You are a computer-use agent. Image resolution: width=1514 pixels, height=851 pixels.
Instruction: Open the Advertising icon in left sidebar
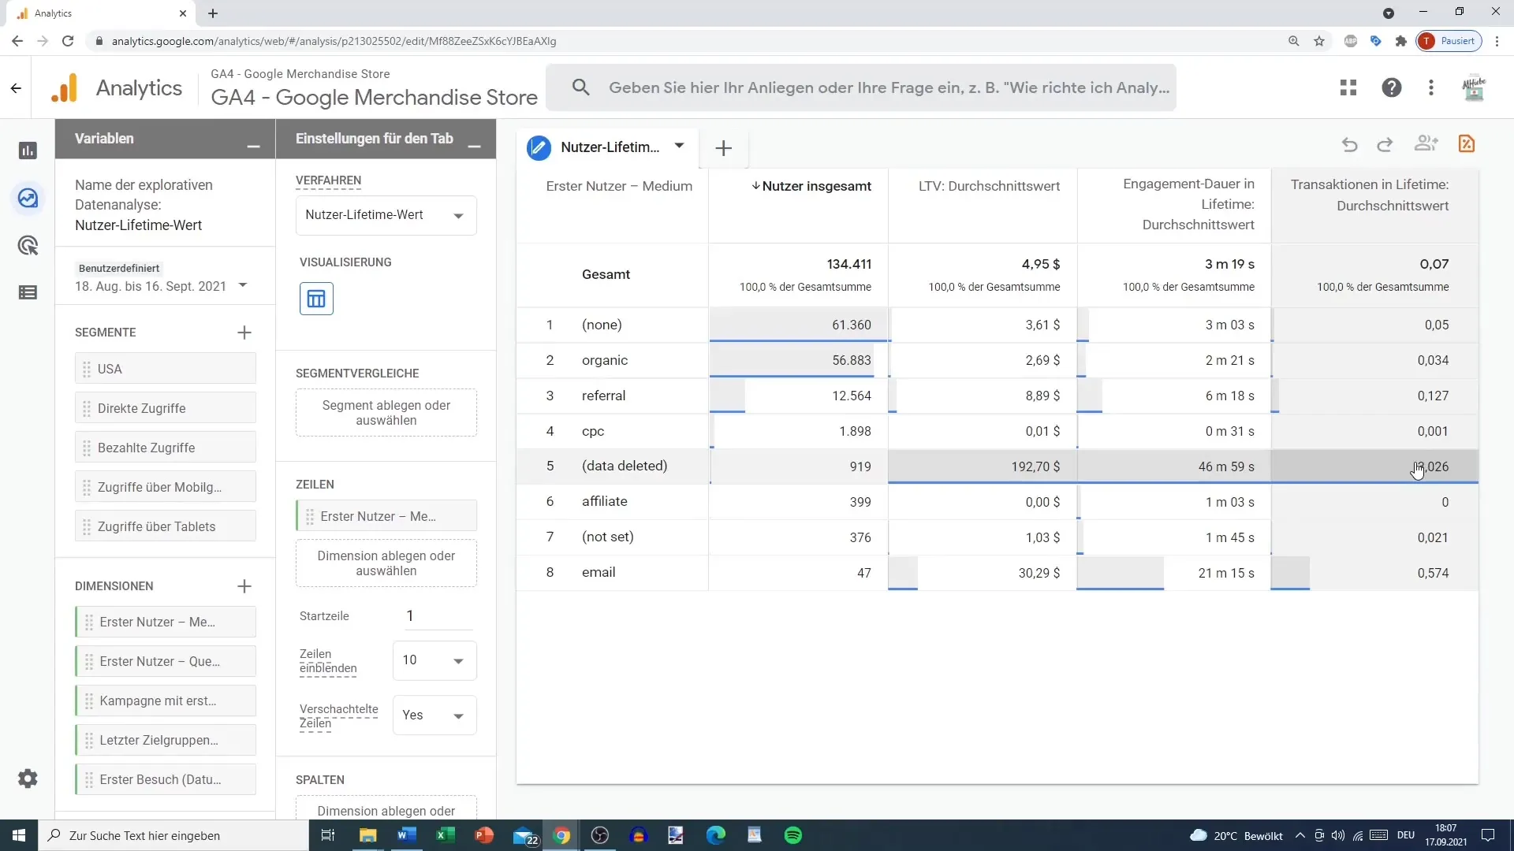(28, 245)
